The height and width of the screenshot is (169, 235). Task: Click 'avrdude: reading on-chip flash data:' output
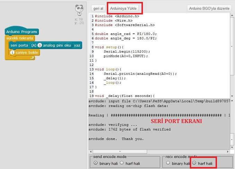[x=129, y=106]
